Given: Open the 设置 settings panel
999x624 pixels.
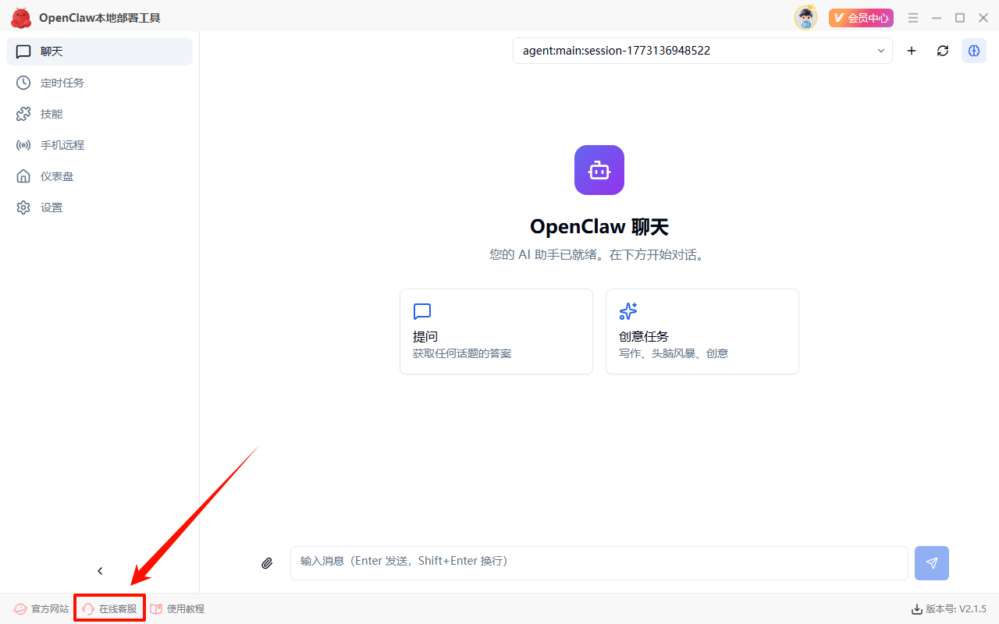Looking at the screenshot, I should 45,207.
